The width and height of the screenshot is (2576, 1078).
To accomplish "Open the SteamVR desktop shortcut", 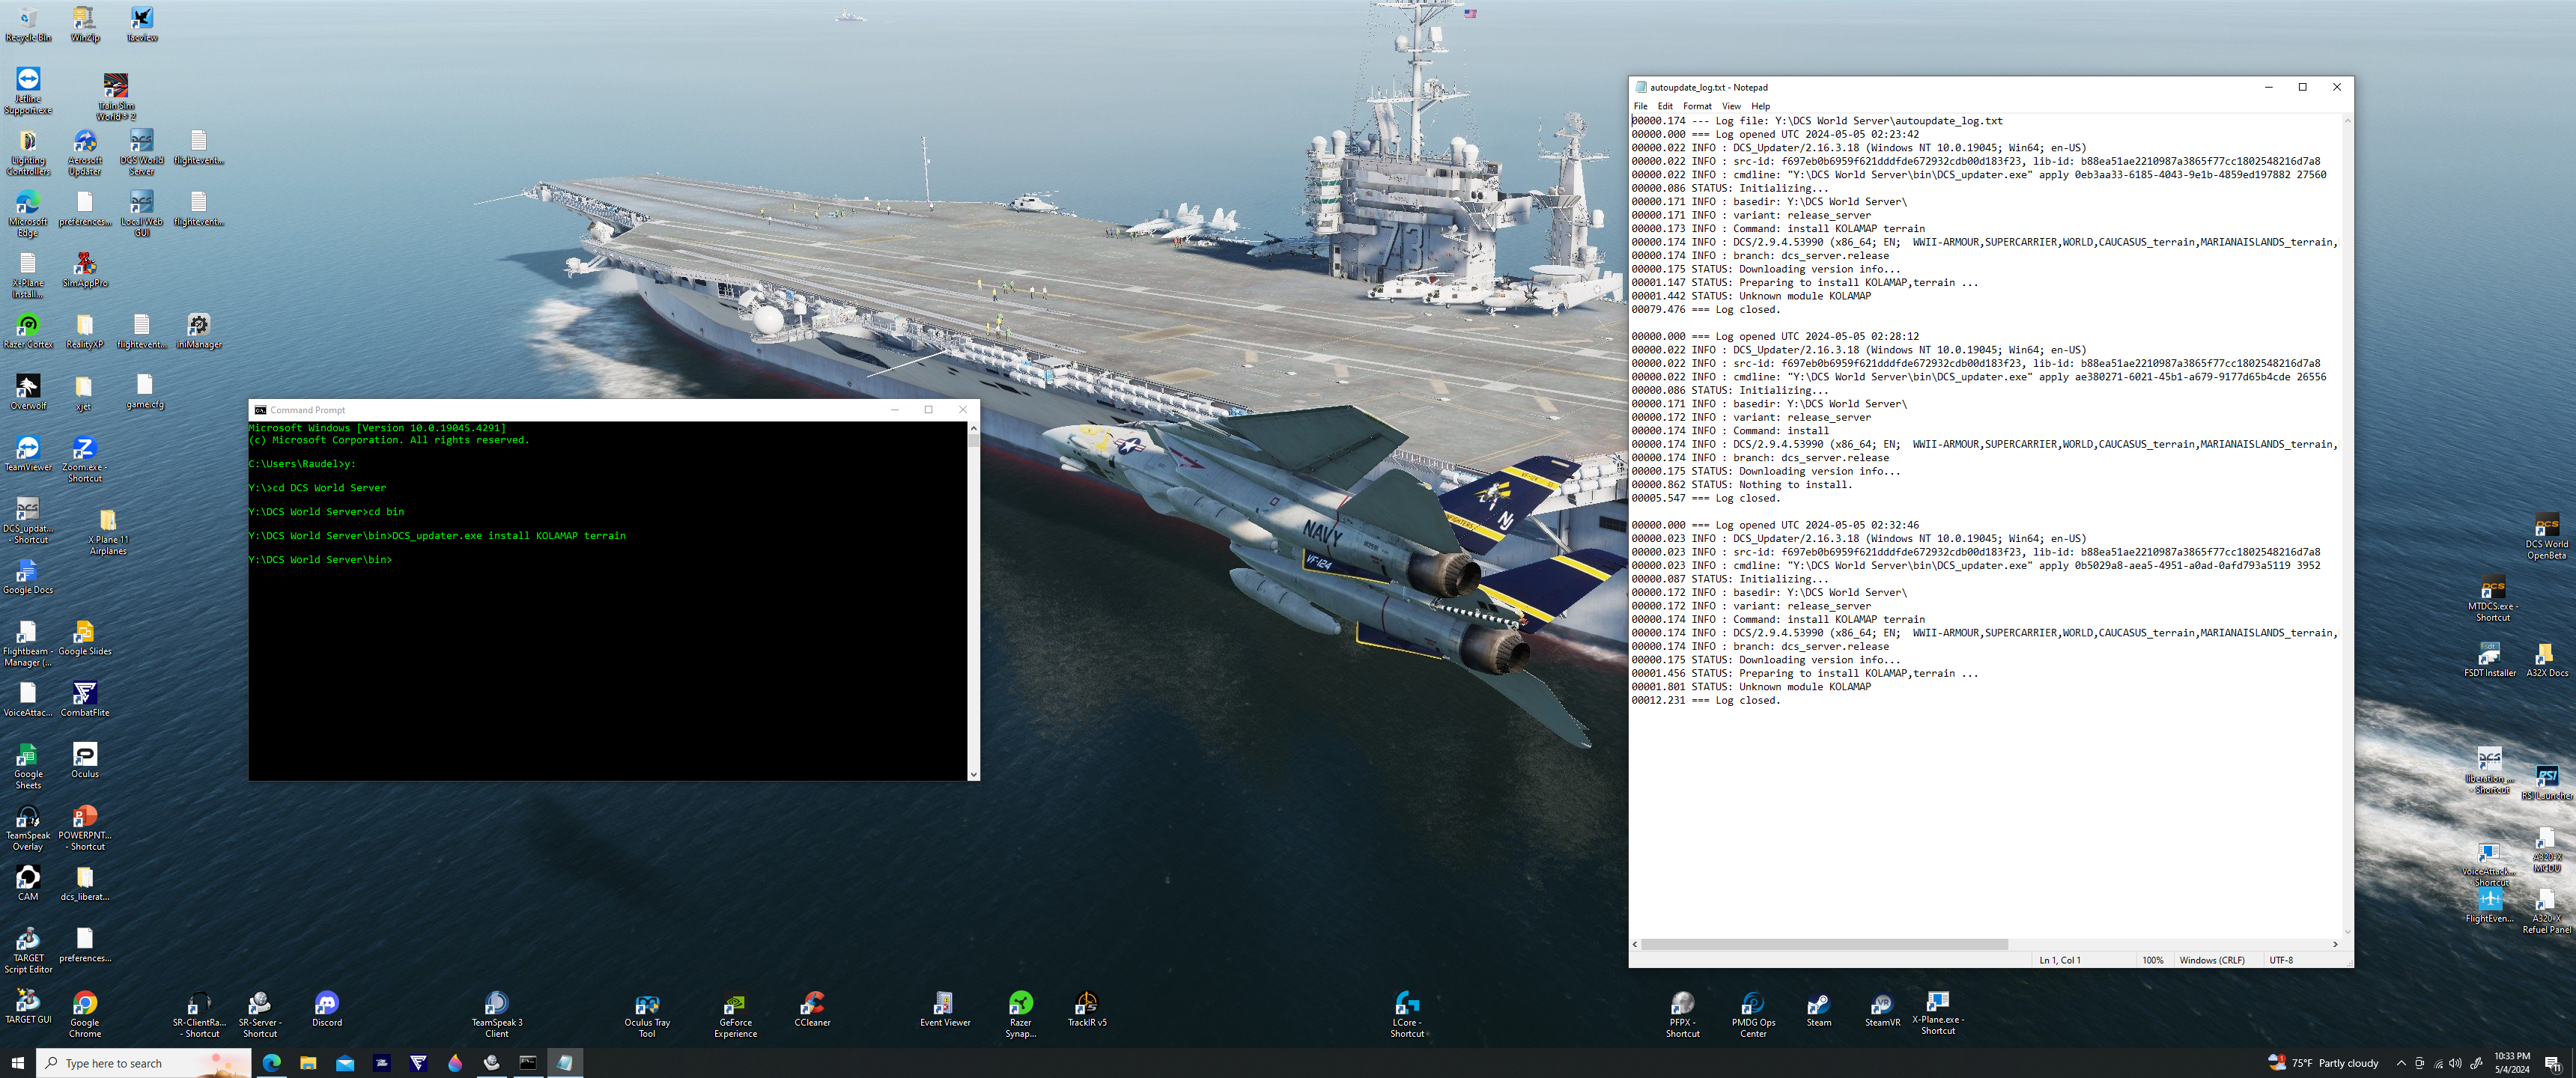I will [x=1882, y=1009].
